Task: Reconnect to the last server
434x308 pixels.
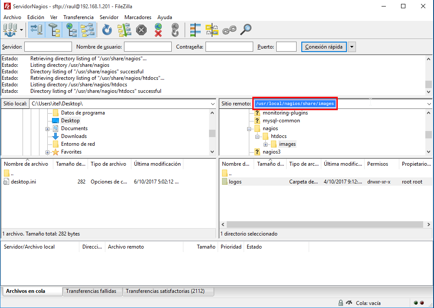Action: tap(175, 29)
